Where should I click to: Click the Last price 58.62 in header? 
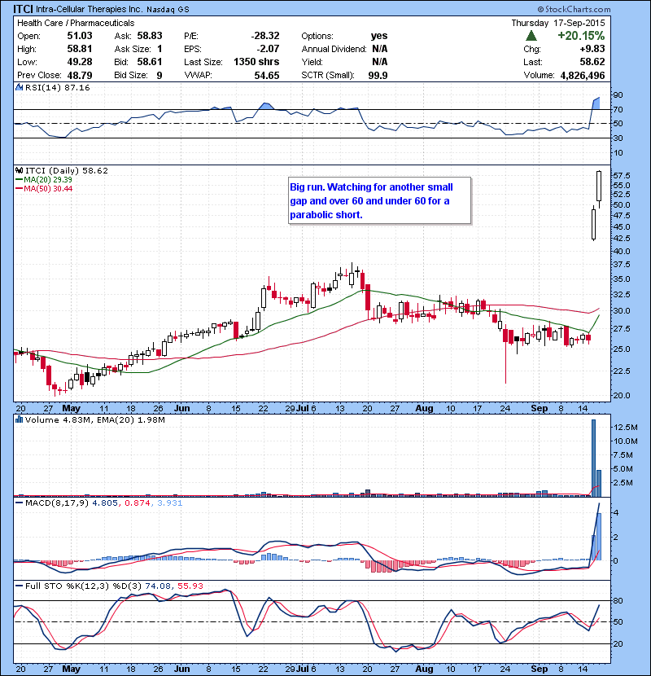click(x=592, y=62)
